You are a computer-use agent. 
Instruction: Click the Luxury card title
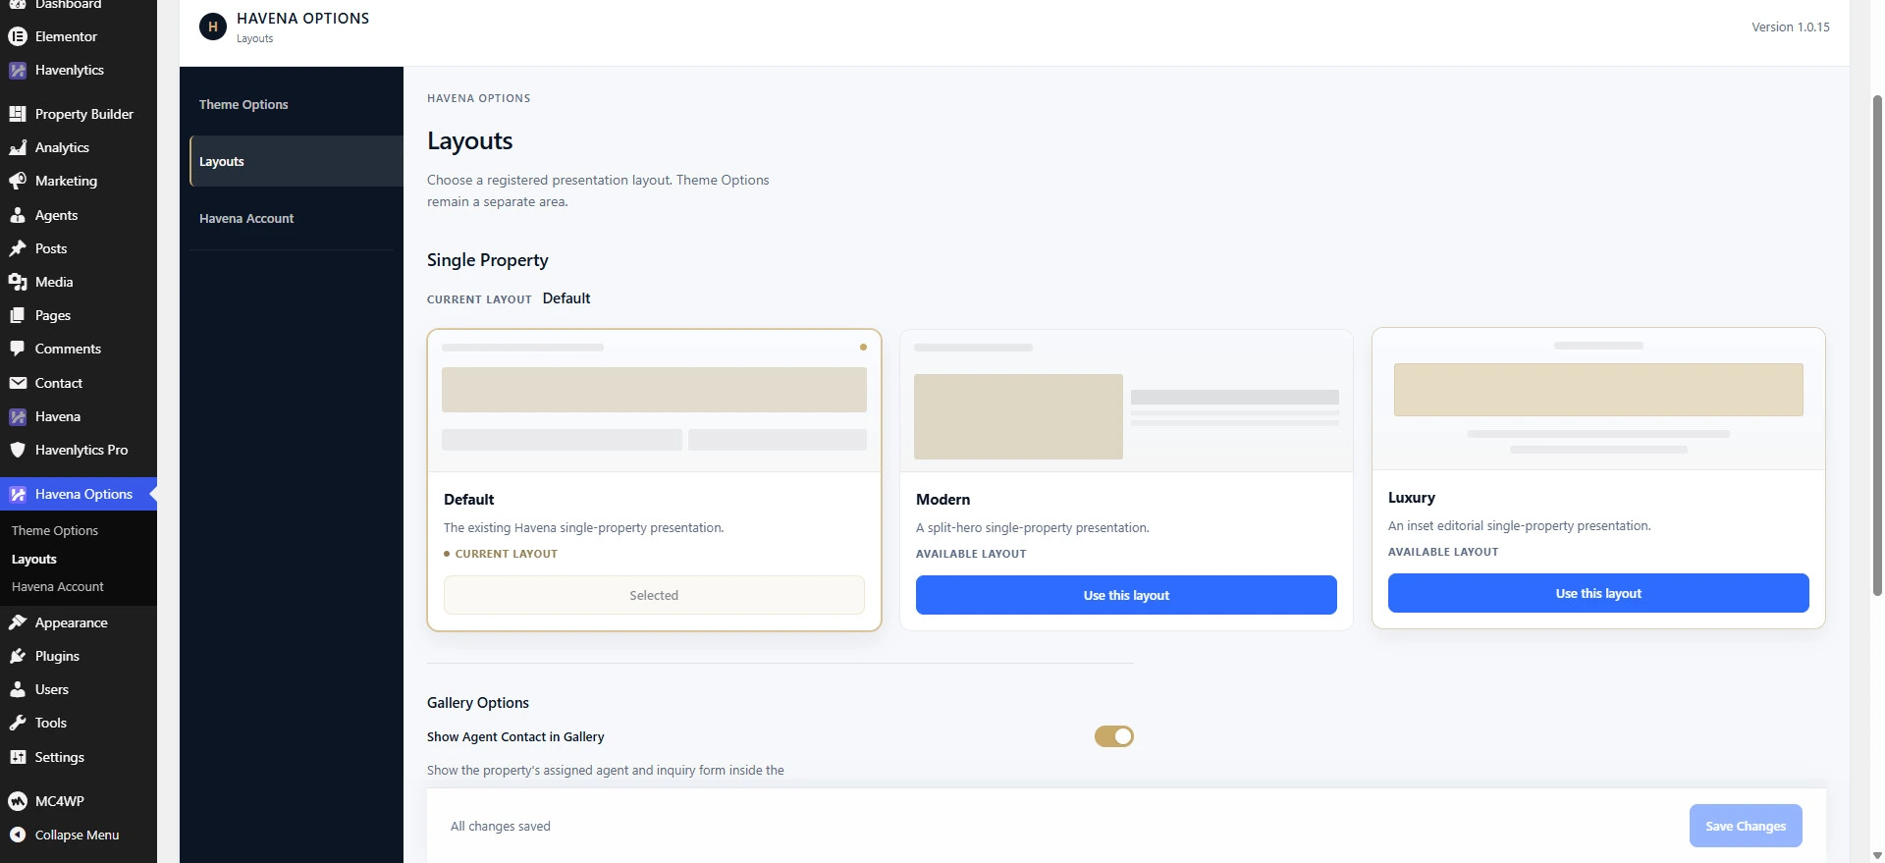tap(1412, 498)
